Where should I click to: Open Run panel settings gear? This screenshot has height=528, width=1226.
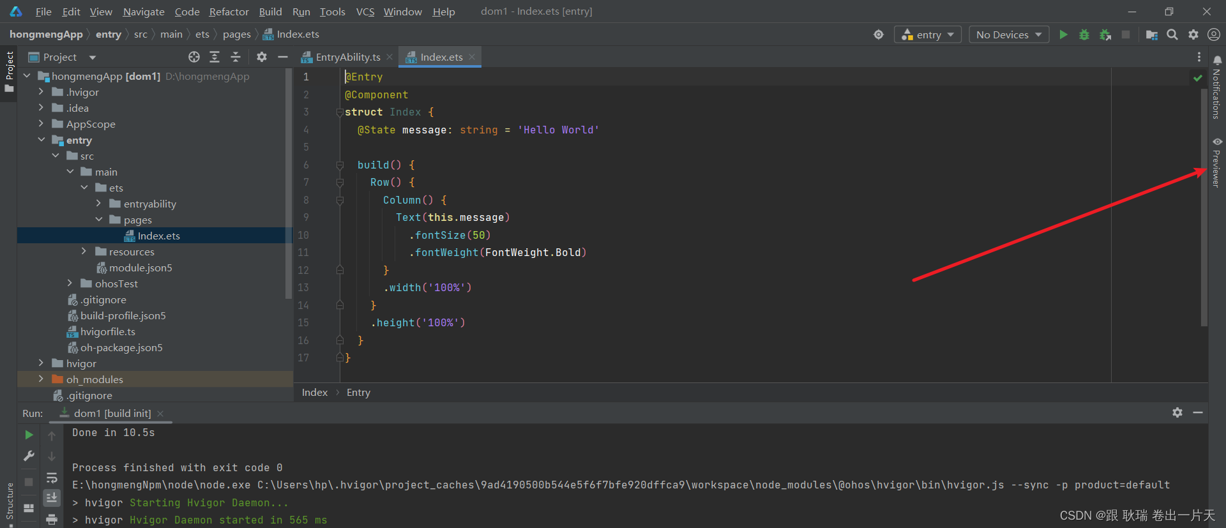point(1177,412)
